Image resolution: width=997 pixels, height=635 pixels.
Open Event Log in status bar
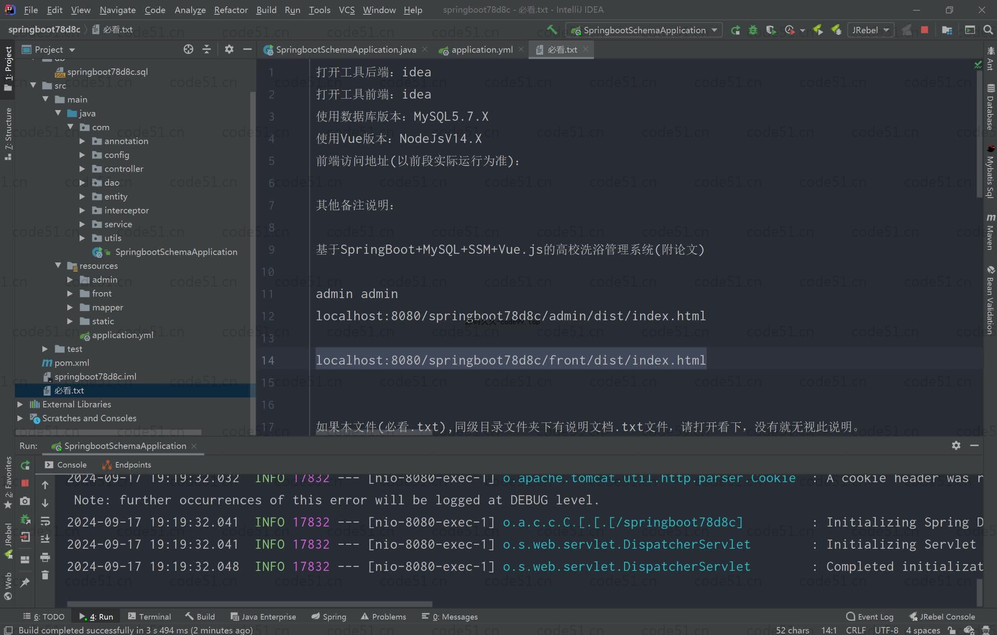[870, 616]
